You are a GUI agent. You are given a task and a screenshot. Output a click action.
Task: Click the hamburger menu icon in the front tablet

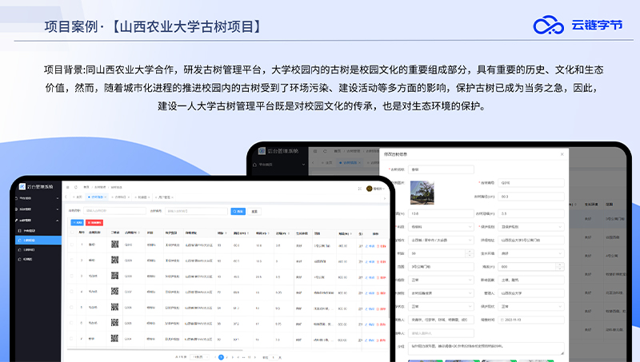68,187
